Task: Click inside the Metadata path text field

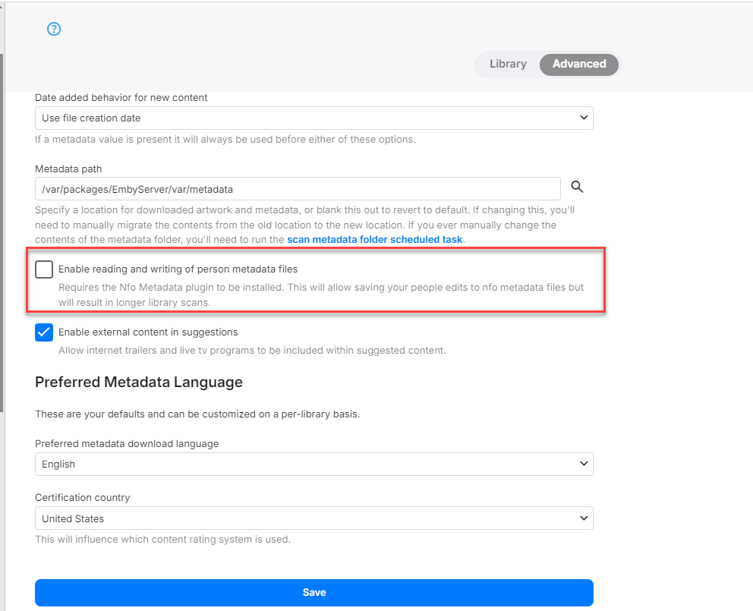Action: (380, 188)
